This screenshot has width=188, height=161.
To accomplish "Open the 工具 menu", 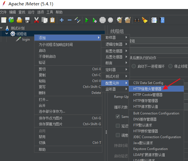I will point(50,12).
